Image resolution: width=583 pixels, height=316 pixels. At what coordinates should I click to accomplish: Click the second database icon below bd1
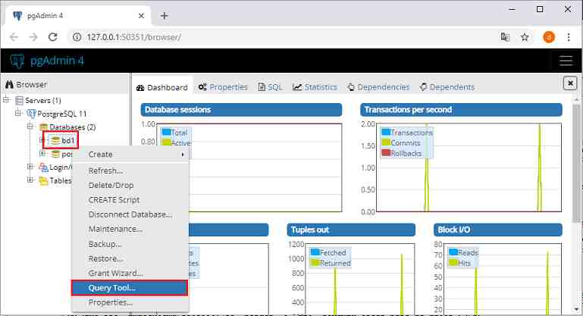pos(55,154)
